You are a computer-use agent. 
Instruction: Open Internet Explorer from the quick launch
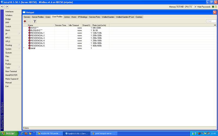pyautogui.click(x=22, y=134)
